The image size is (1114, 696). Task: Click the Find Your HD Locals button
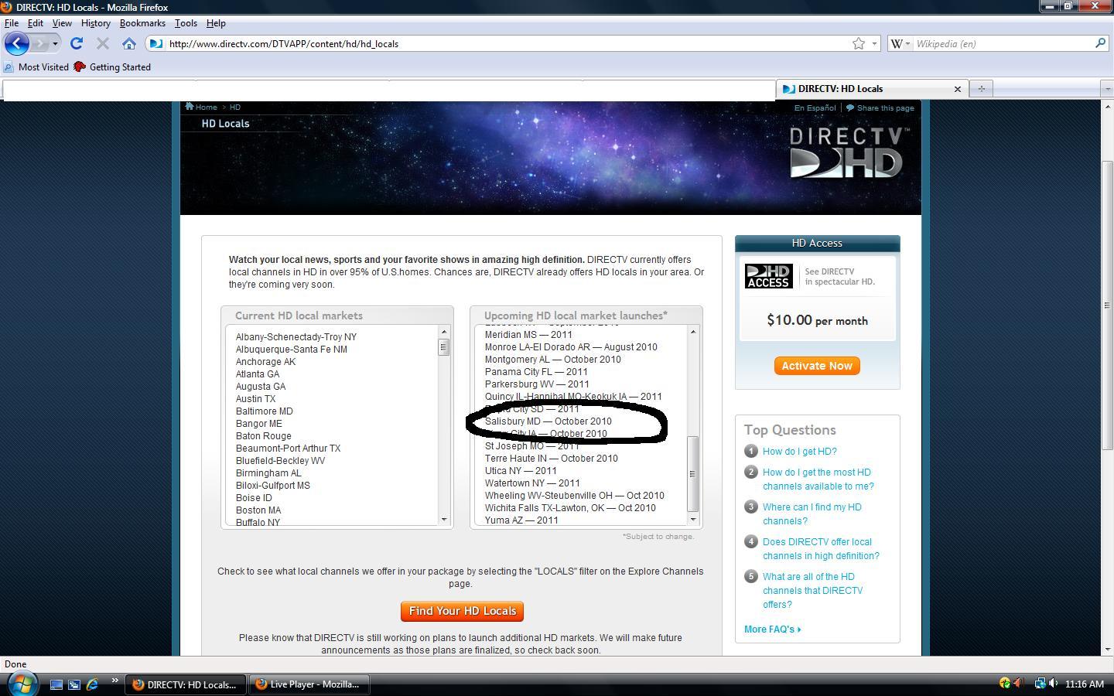coord(462,611)
